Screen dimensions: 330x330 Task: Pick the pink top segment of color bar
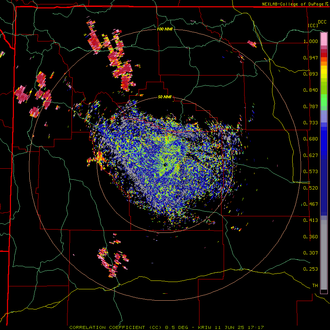point(324,39)
